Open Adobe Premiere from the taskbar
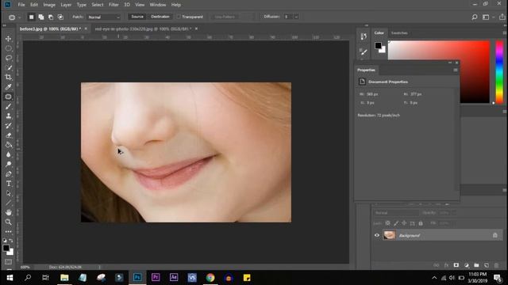Screen dimensions: 508x285 tap(156, 278)
